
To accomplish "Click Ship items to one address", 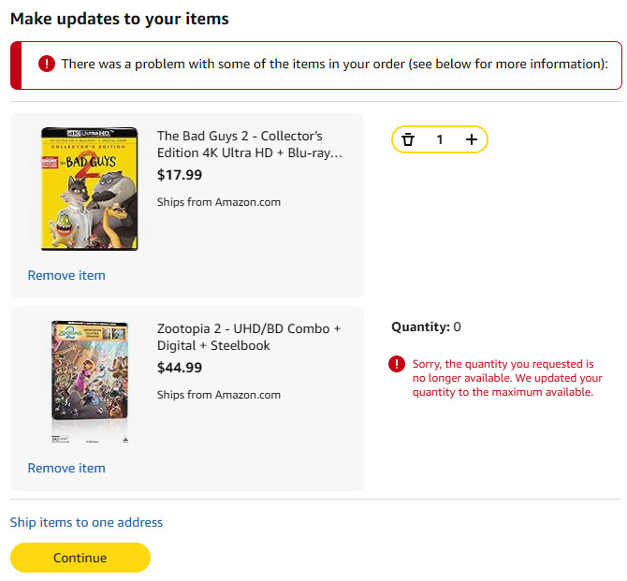I will click(x=86, y=522).
